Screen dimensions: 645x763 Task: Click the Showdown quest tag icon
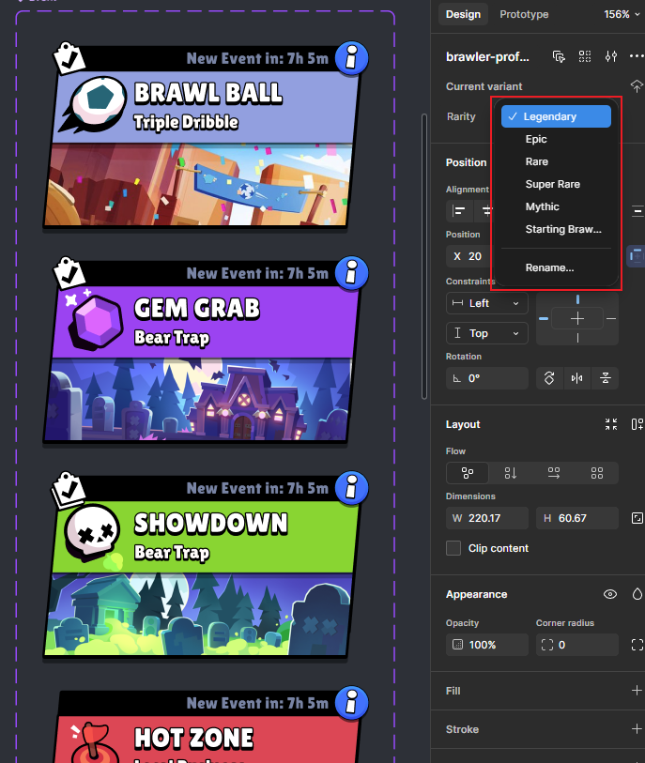(69, 489)
